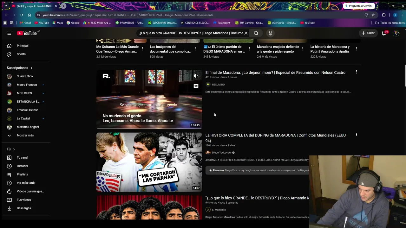Click the Pregunta a Gemini button
The image size is (406, 228).
tap(359, 6)
